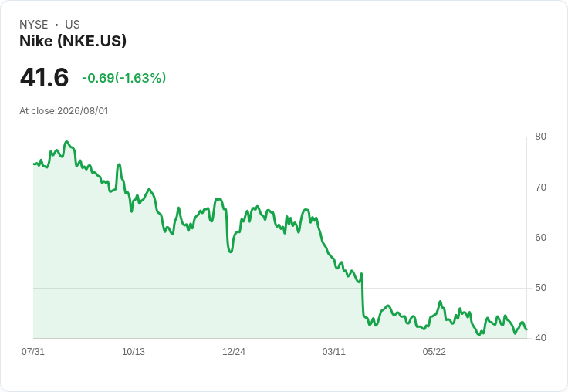Click the dip in the line after 12/24
568x392 pixels.
[231, 251]
